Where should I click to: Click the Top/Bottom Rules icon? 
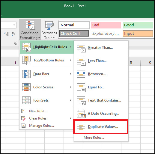point(27,61)
